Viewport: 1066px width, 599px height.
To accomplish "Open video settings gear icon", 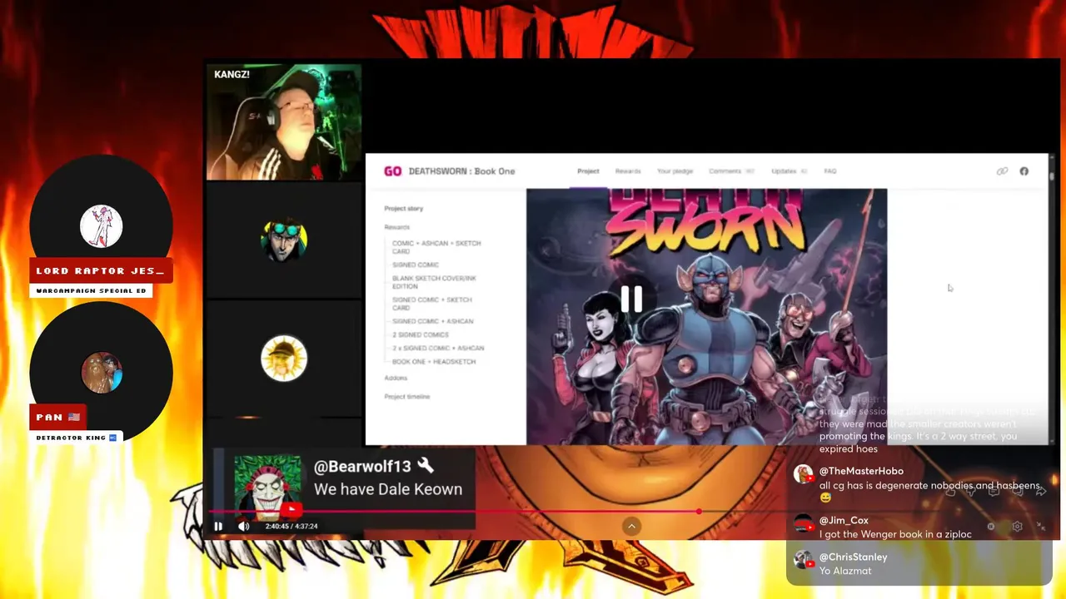I will coord(1017,527).
